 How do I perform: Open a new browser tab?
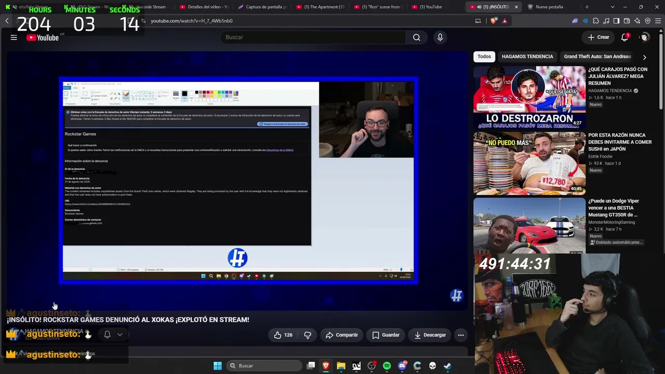click(x=587, y=7)
